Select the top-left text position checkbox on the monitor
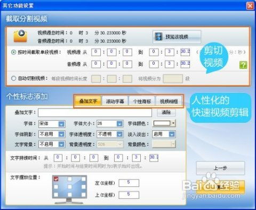 tap(56, 178)
